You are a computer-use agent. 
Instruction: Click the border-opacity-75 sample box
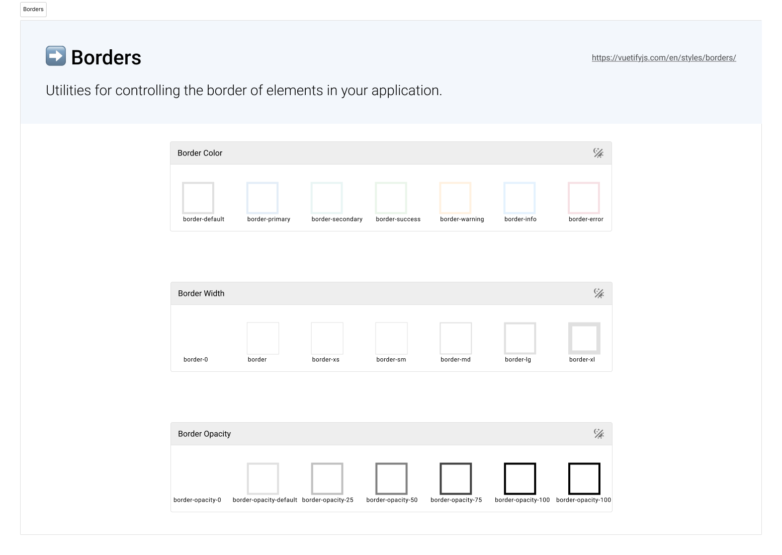click(456, 479)
